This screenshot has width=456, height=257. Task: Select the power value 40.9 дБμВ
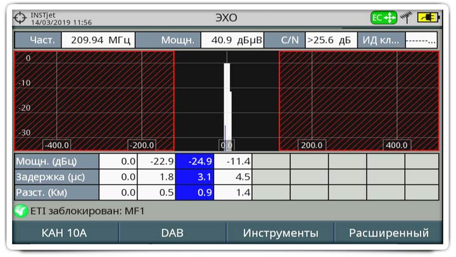(x=232, y=40)
